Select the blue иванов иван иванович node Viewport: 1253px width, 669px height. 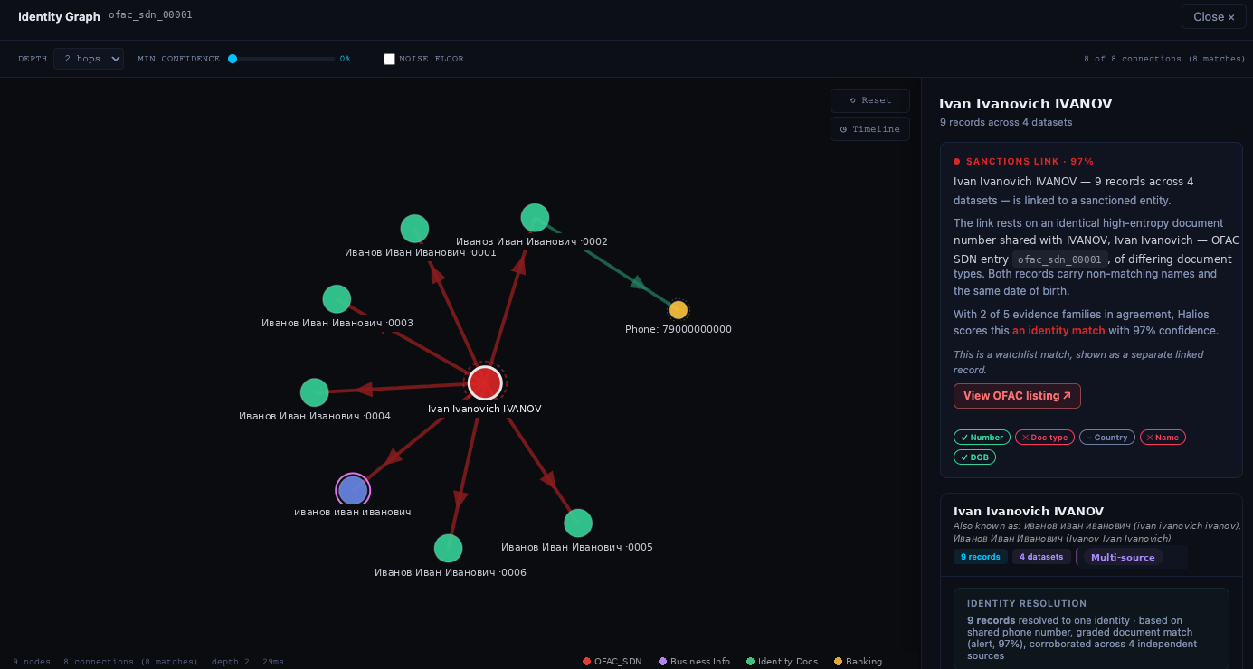pos(353,490)
